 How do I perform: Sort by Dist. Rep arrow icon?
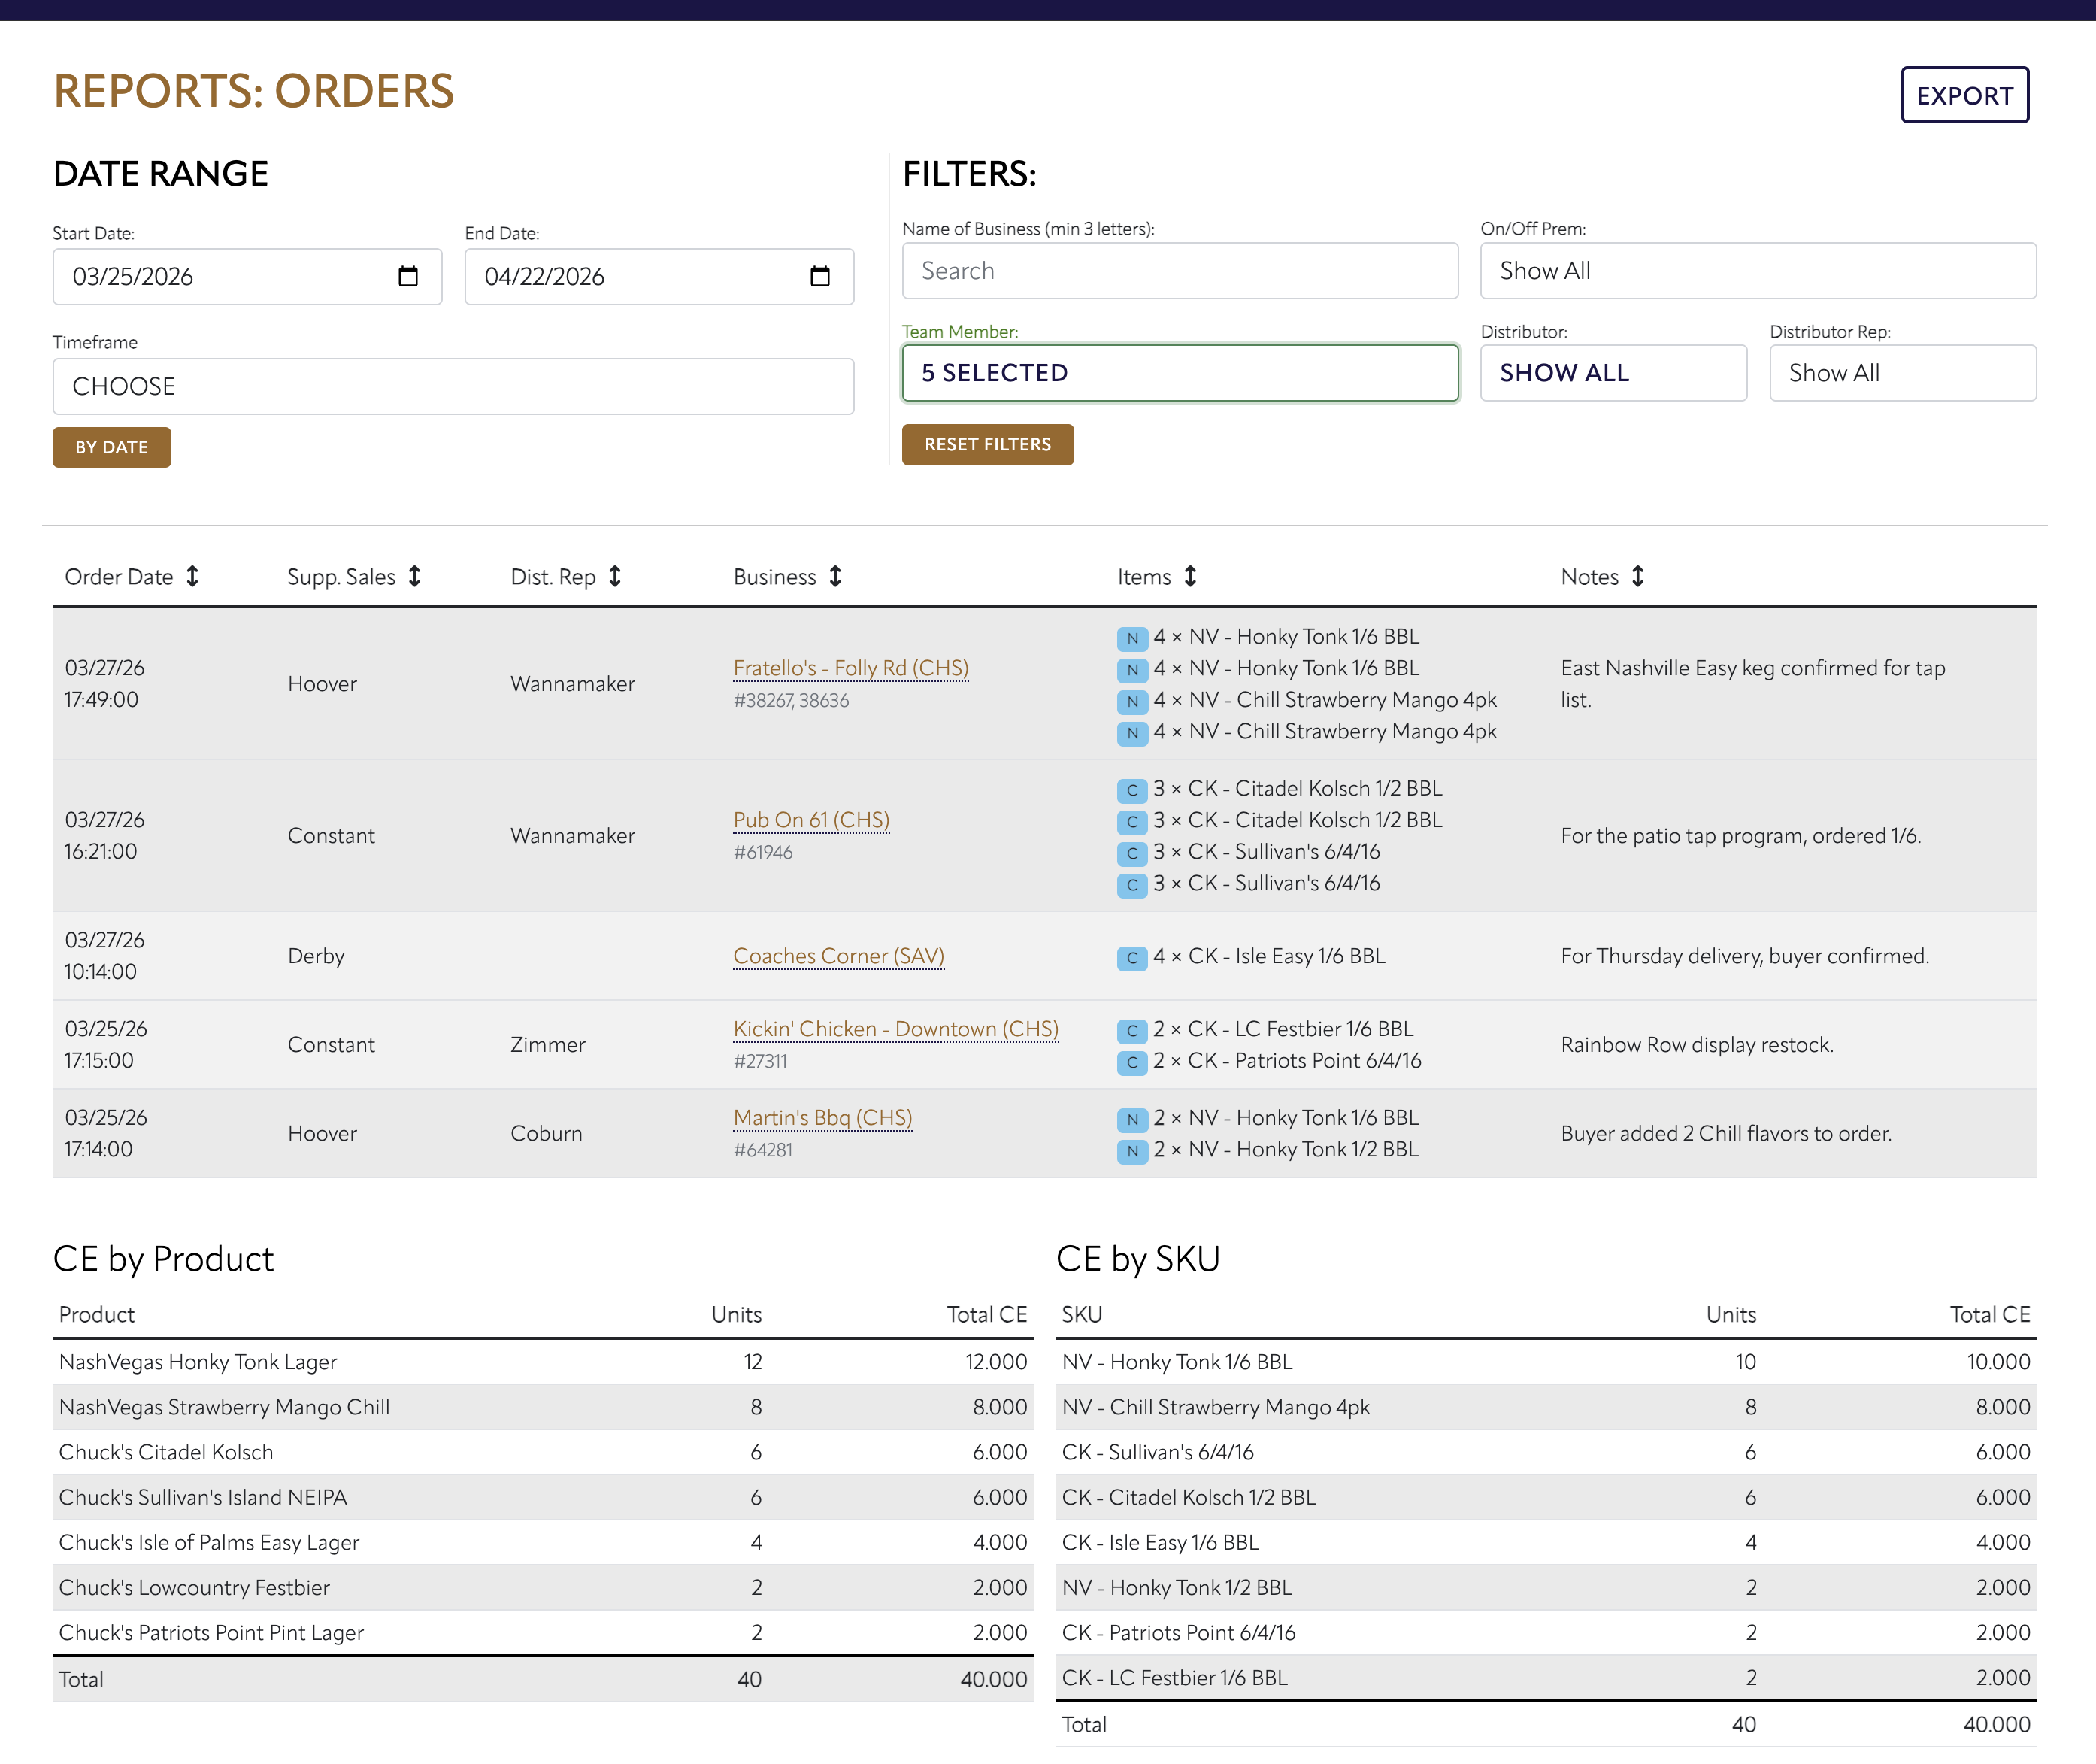(615, 577)
